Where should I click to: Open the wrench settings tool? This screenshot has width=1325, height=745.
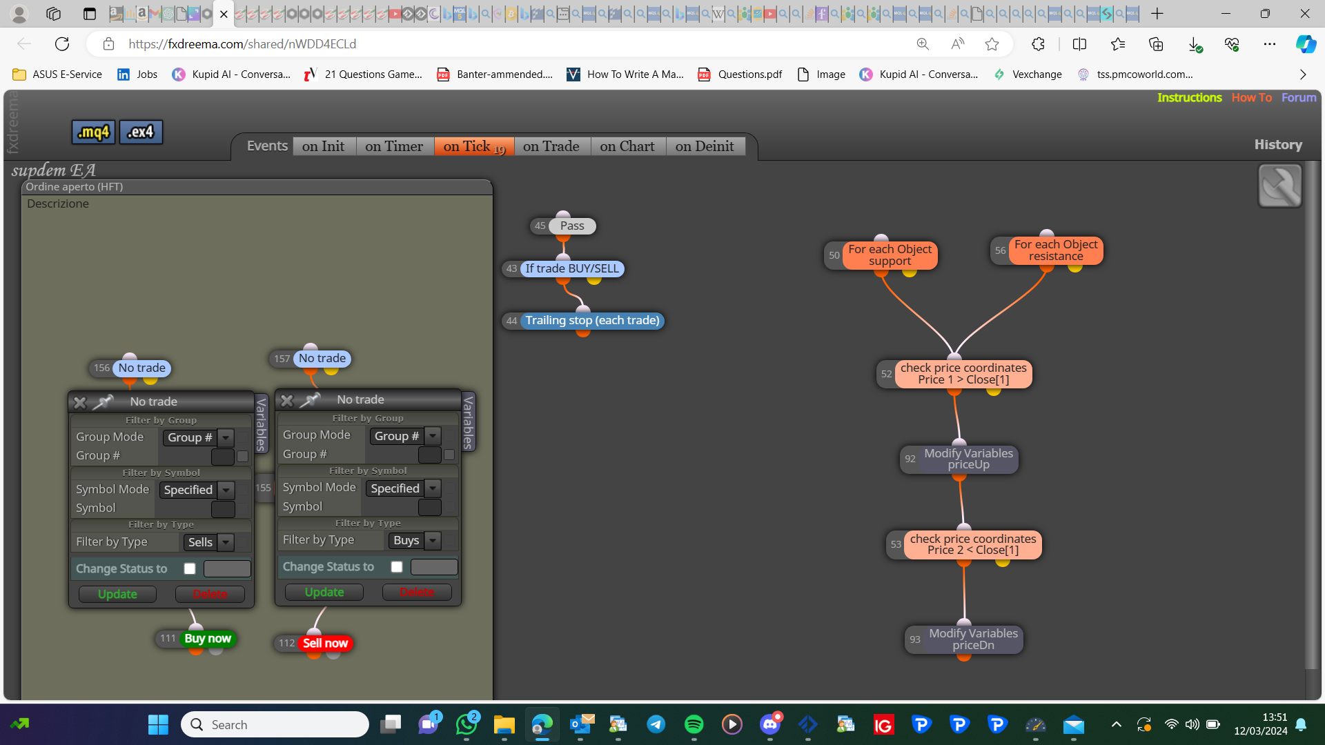(x=1280, y=186)
